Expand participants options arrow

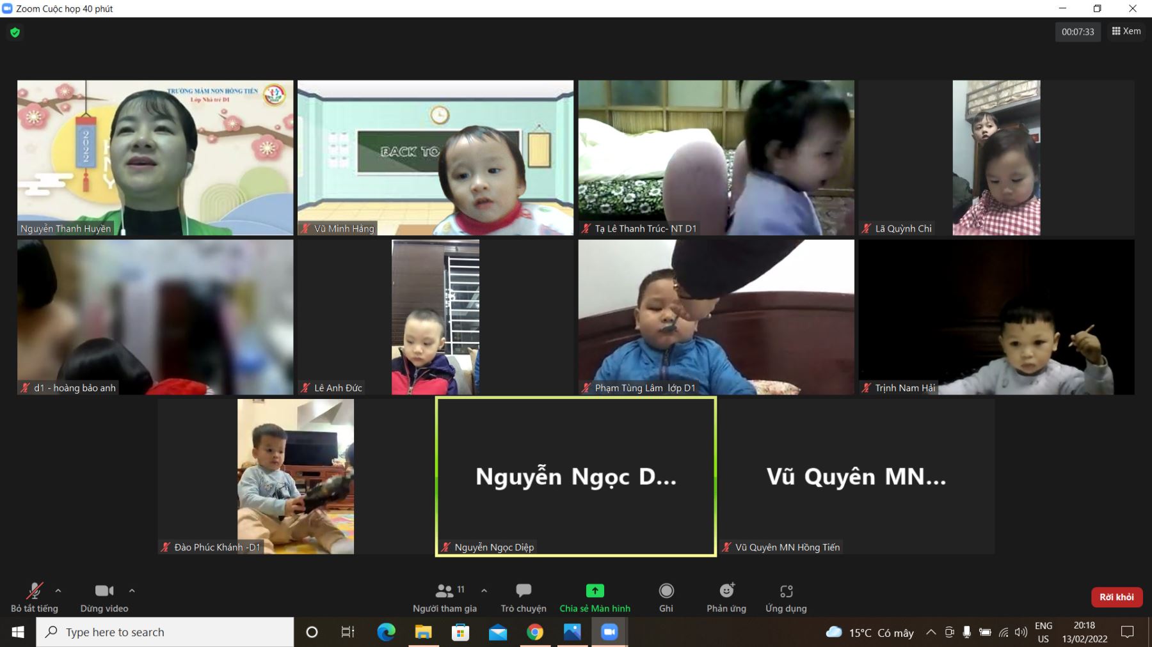[484, 591]
